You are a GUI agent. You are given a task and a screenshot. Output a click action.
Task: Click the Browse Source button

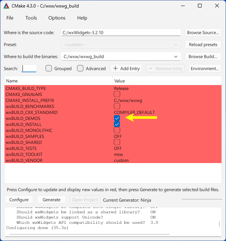pyautogui.click(x=203, y=33)
